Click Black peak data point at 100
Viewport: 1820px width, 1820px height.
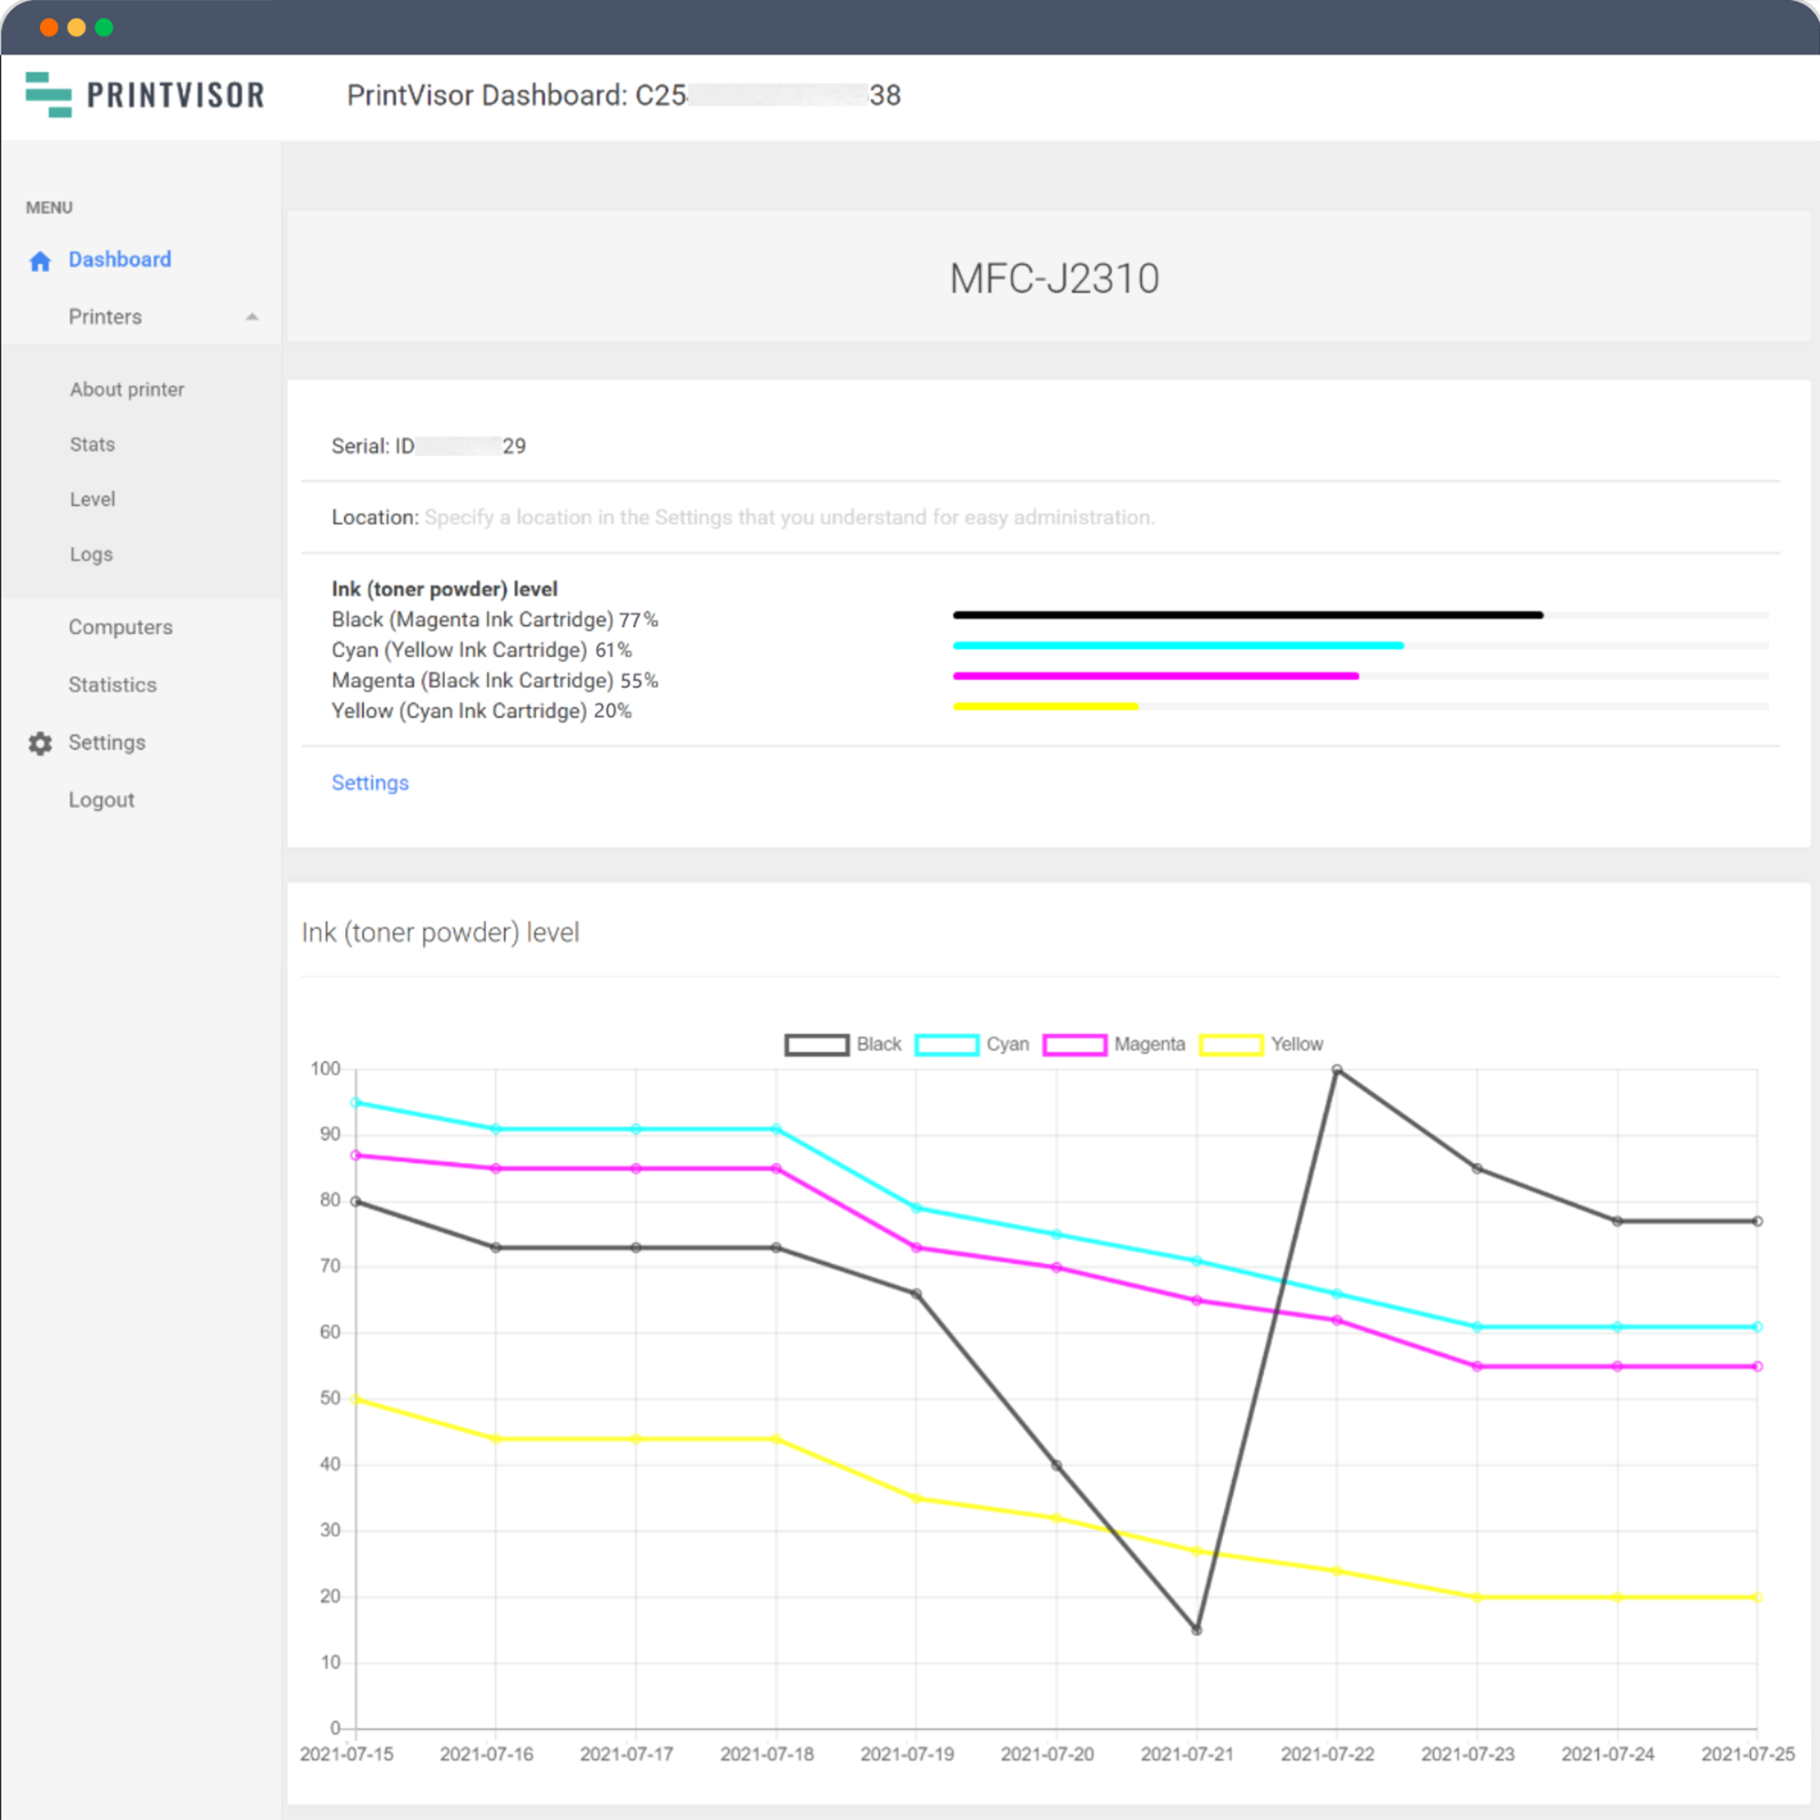click(x=1337, y=1070)
